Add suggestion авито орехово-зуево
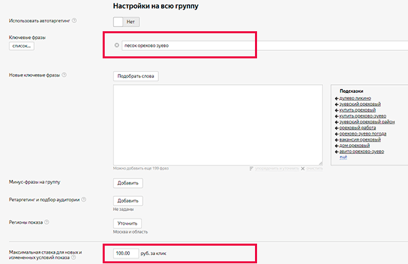Image resolution: width=408 pixels, height=264 pixels. [x=362, y=151]
